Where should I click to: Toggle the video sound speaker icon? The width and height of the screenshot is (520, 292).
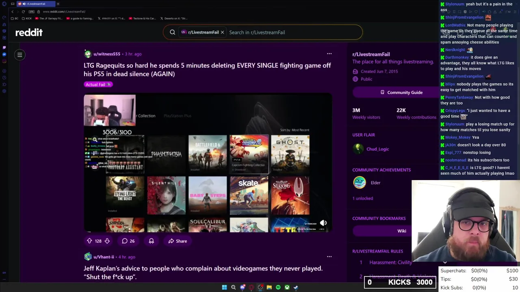pyautogui.click(x=323, y=223)
